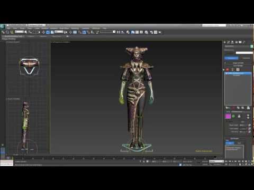Click the Render Production icon
This screenshot has height=190, width=254.
pyautogui.click(x=160, y=32)
